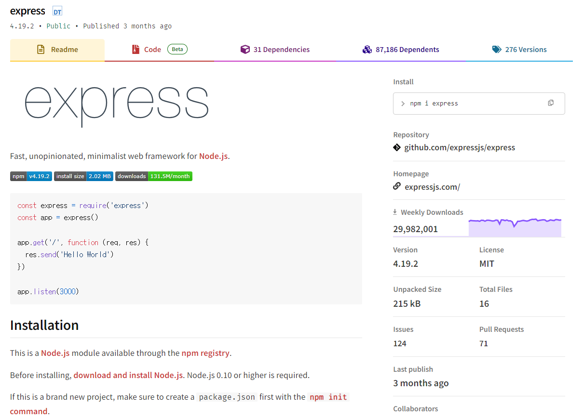Open the Readme tab

[x=57, y=50]
